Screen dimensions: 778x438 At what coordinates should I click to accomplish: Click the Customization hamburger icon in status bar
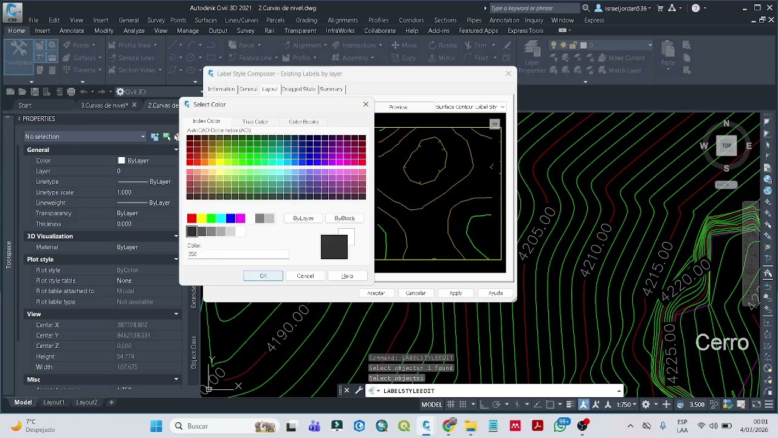768,404
